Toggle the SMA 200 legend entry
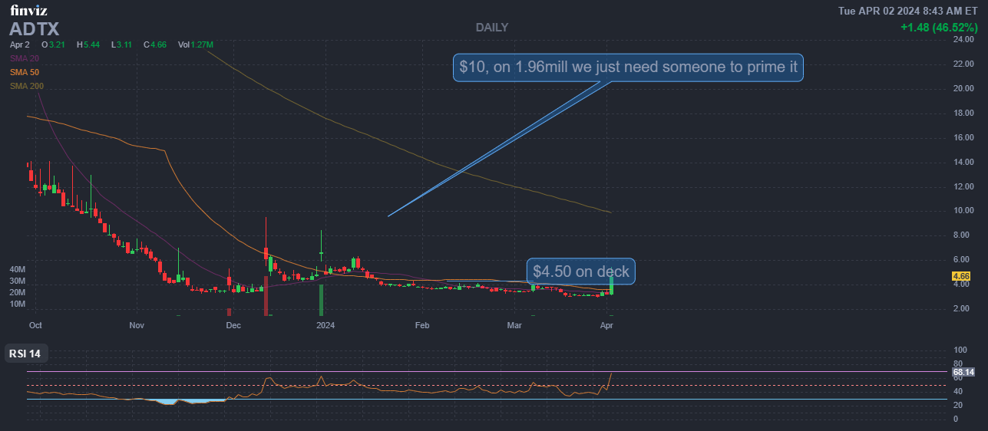The height and width of the screenshot is (431, 988). [x=27, y=86]
